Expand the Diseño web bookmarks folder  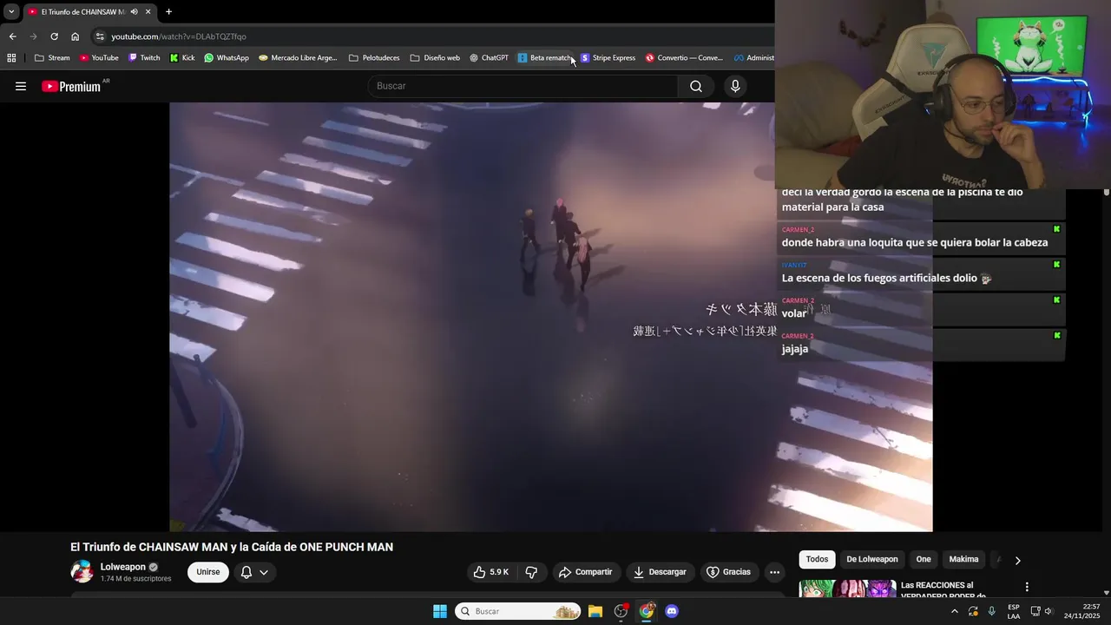point(435,58)
